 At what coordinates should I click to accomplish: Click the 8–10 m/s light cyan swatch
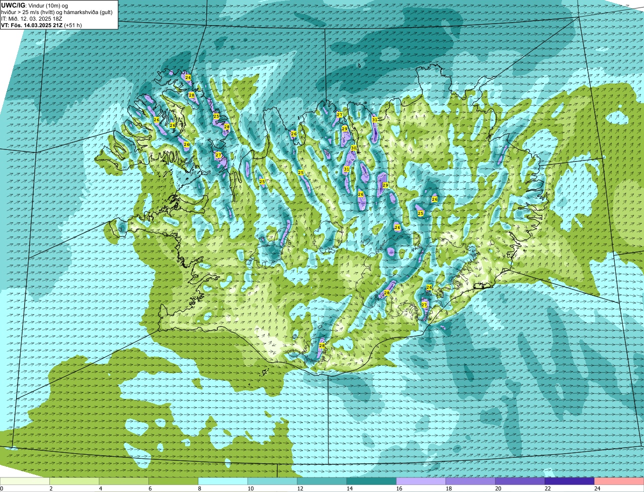(x=223, y=481)
